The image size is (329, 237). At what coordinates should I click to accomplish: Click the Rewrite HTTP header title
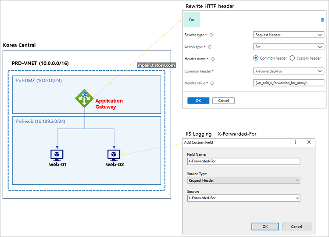pyautogui.click(x=210, y=6)
